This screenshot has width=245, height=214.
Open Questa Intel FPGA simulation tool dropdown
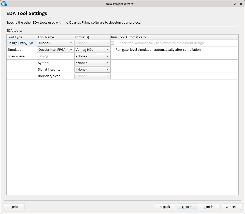55,50
